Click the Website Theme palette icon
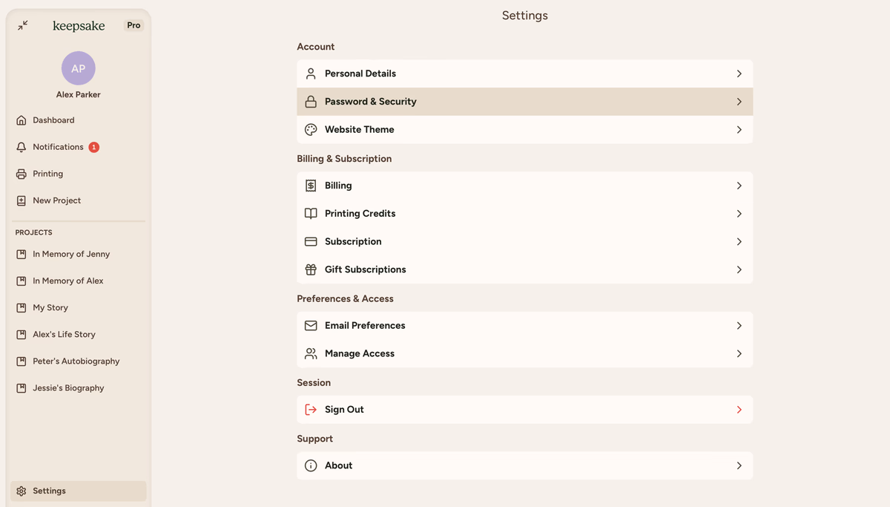 click(x=311, y=130)
